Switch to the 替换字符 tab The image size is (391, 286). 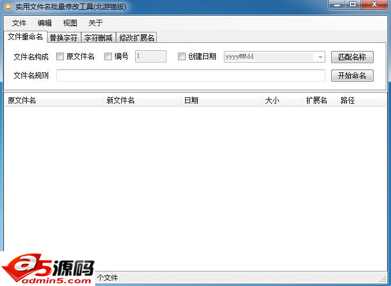pyautogui.click(x=64, y=38)
